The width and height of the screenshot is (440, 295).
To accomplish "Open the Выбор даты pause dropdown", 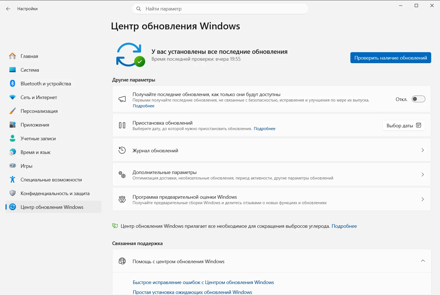I will point(404,125).
